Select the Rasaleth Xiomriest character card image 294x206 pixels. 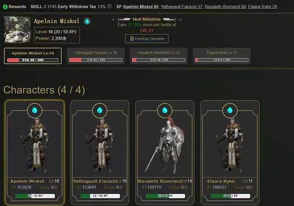165,145
